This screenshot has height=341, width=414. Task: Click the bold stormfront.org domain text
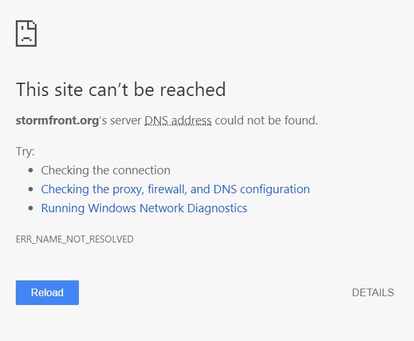coord(57,121)
